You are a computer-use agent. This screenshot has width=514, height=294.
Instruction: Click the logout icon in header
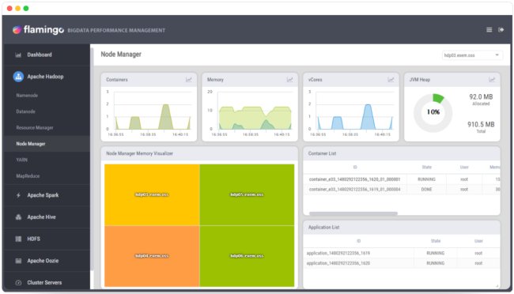(x=501, y=30)
